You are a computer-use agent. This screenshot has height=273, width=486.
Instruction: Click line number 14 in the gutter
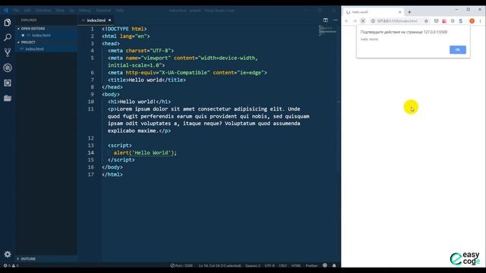point(91,152)
